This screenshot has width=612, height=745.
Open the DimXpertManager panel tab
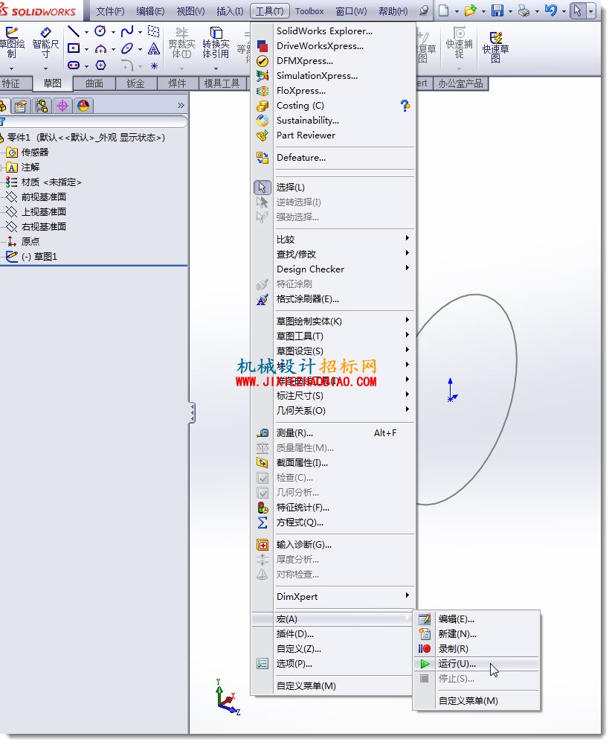click(x=62, y=106)
